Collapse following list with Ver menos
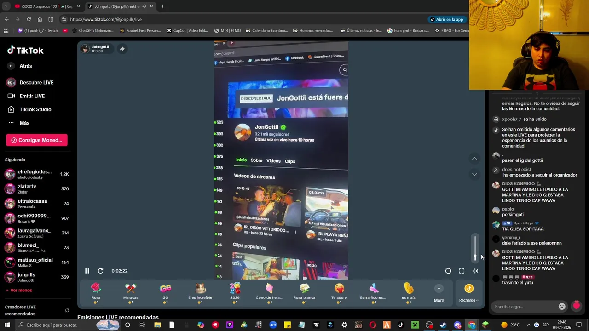589x331 pixels. point(18,291)
